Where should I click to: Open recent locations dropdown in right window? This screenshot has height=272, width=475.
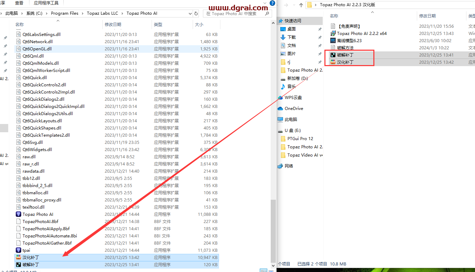[x=293, y=5]
